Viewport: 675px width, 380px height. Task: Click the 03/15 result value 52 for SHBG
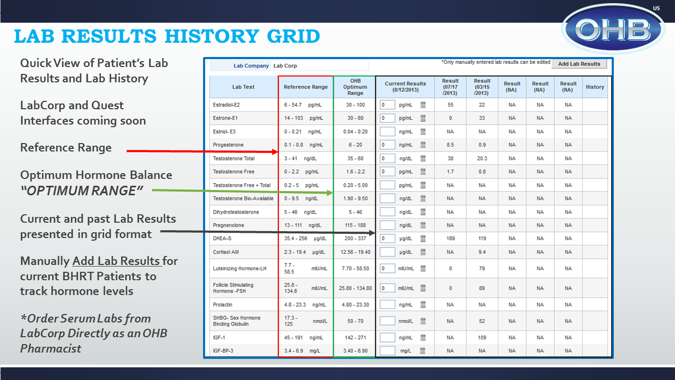(x=482, y=321)
